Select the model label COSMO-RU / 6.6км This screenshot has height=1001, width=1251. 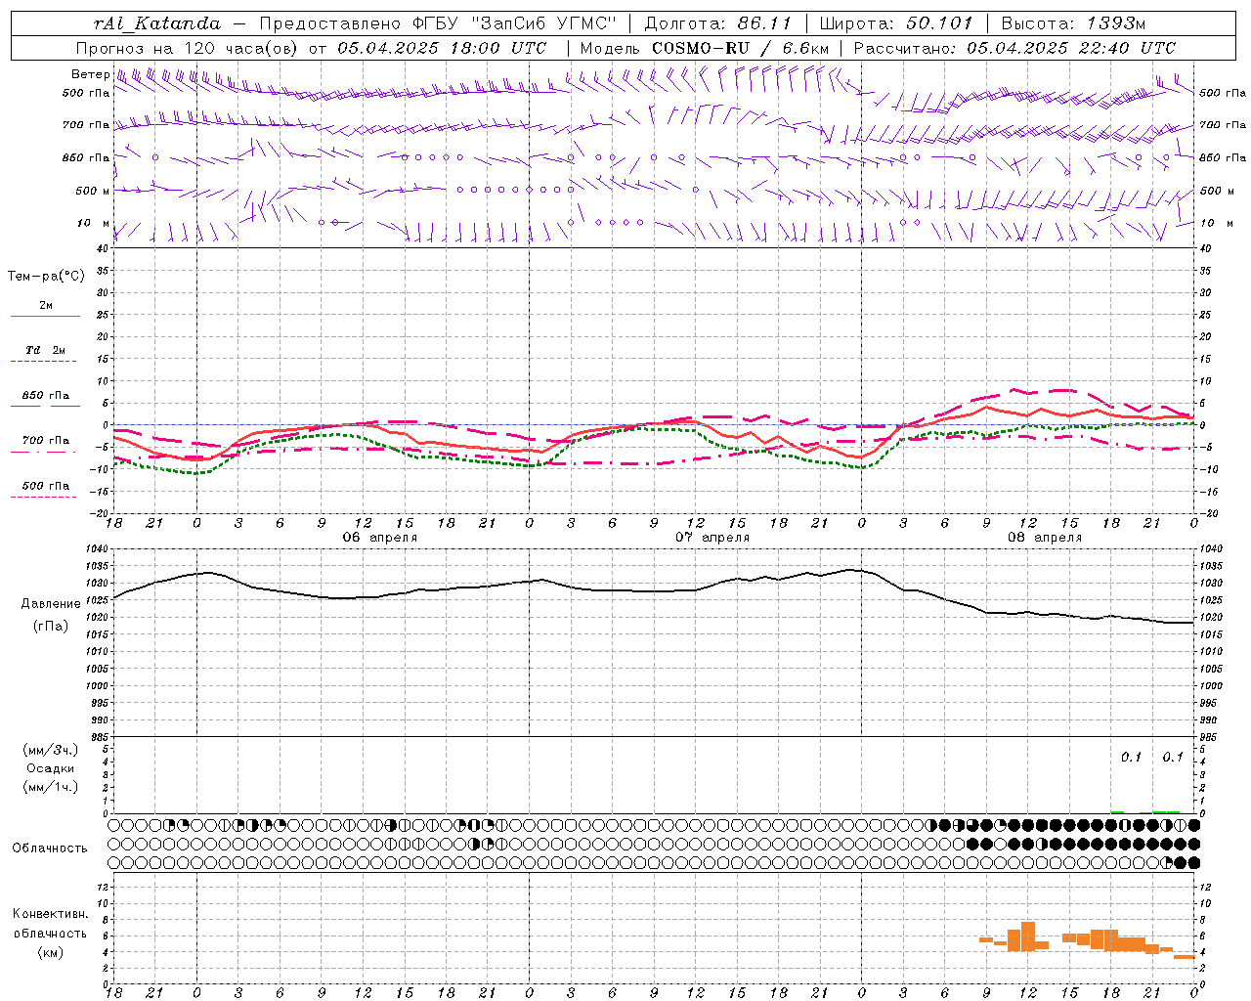click(x=740, y=48)
